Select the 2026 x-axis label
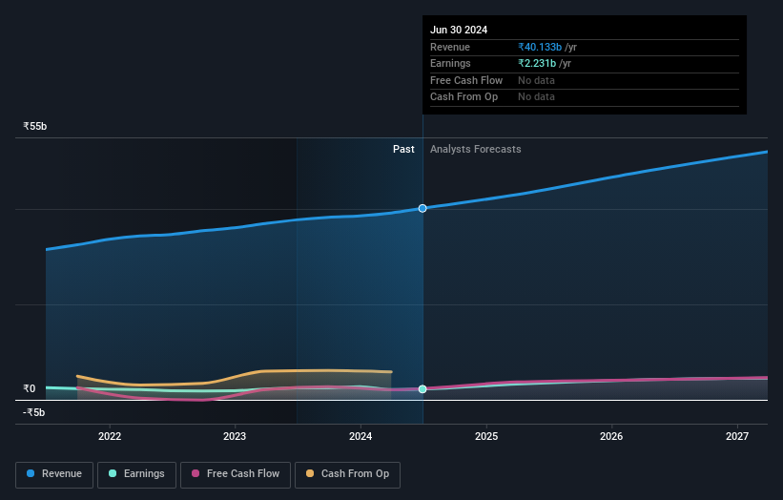Image resolution: width=783 pixels, height=500 pixels. 611,437
